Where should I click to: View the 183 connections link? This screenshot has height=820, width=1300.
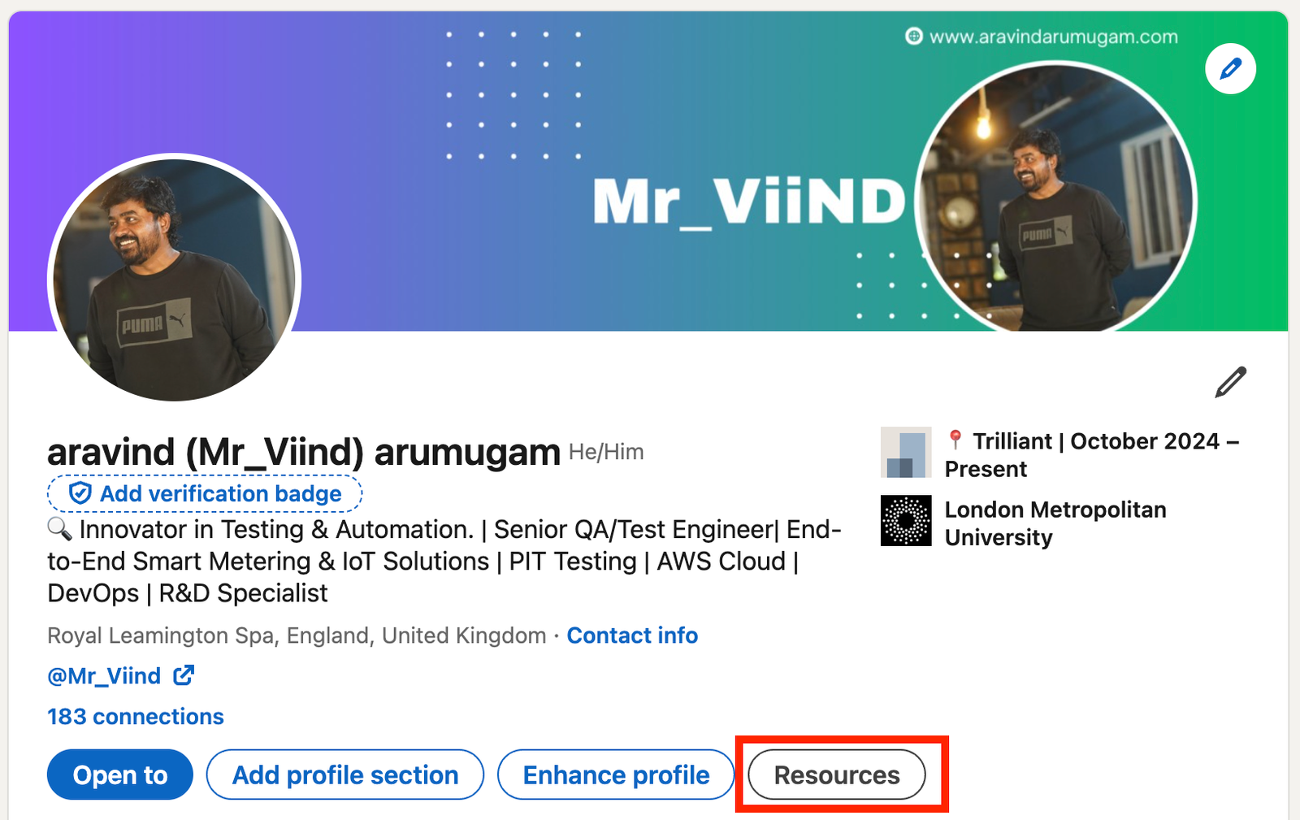[136, 717]
